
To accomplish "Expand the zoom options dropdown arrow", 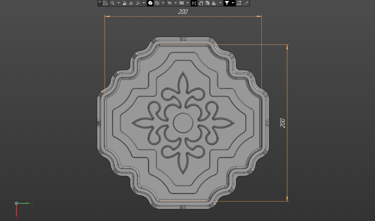I will coord(119,3).
